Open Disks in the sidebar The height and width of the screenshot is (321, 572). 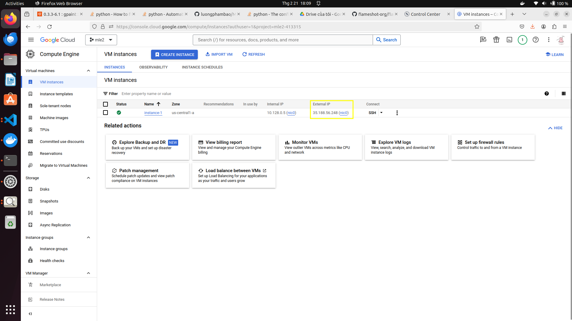(x=45, y=189)
